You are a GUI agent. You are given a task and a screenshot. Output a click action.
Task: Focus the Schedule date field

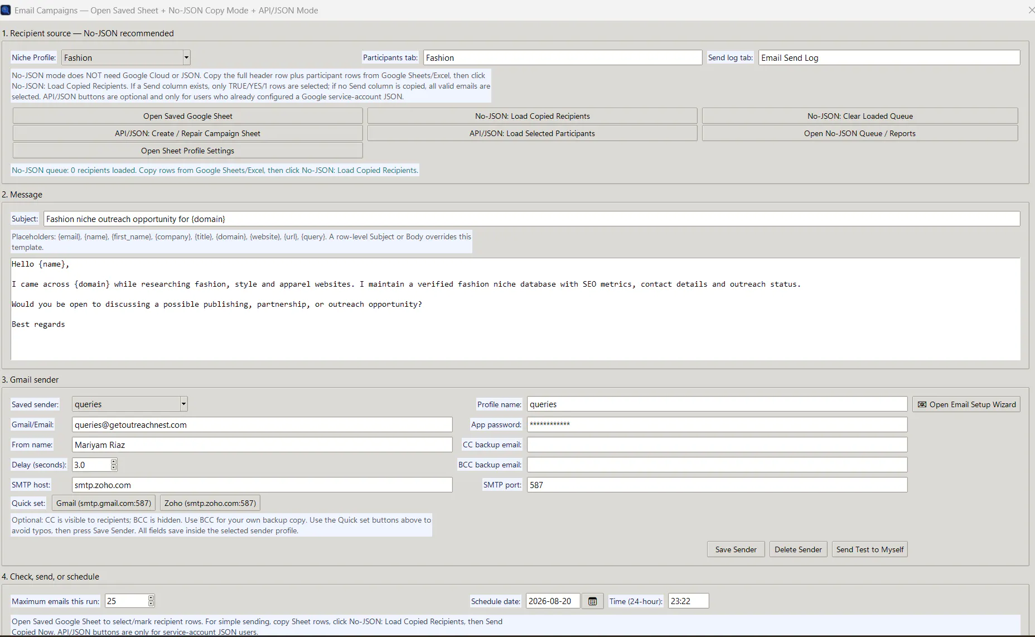553,601
